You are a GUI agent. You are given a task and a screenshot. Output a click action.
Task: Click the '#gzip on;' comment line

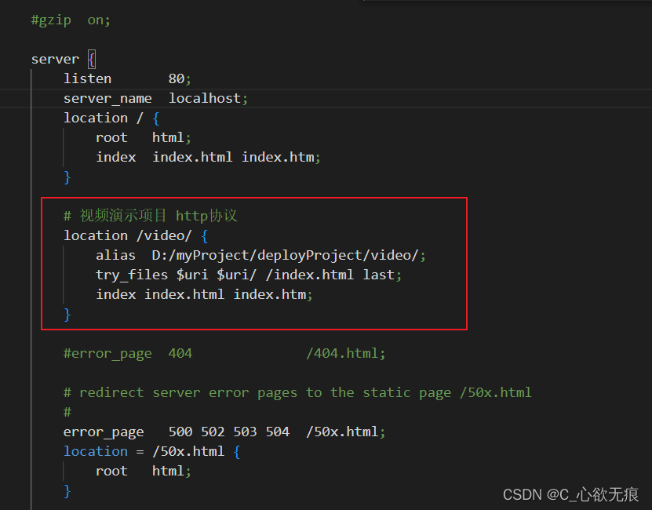point(71,20)
